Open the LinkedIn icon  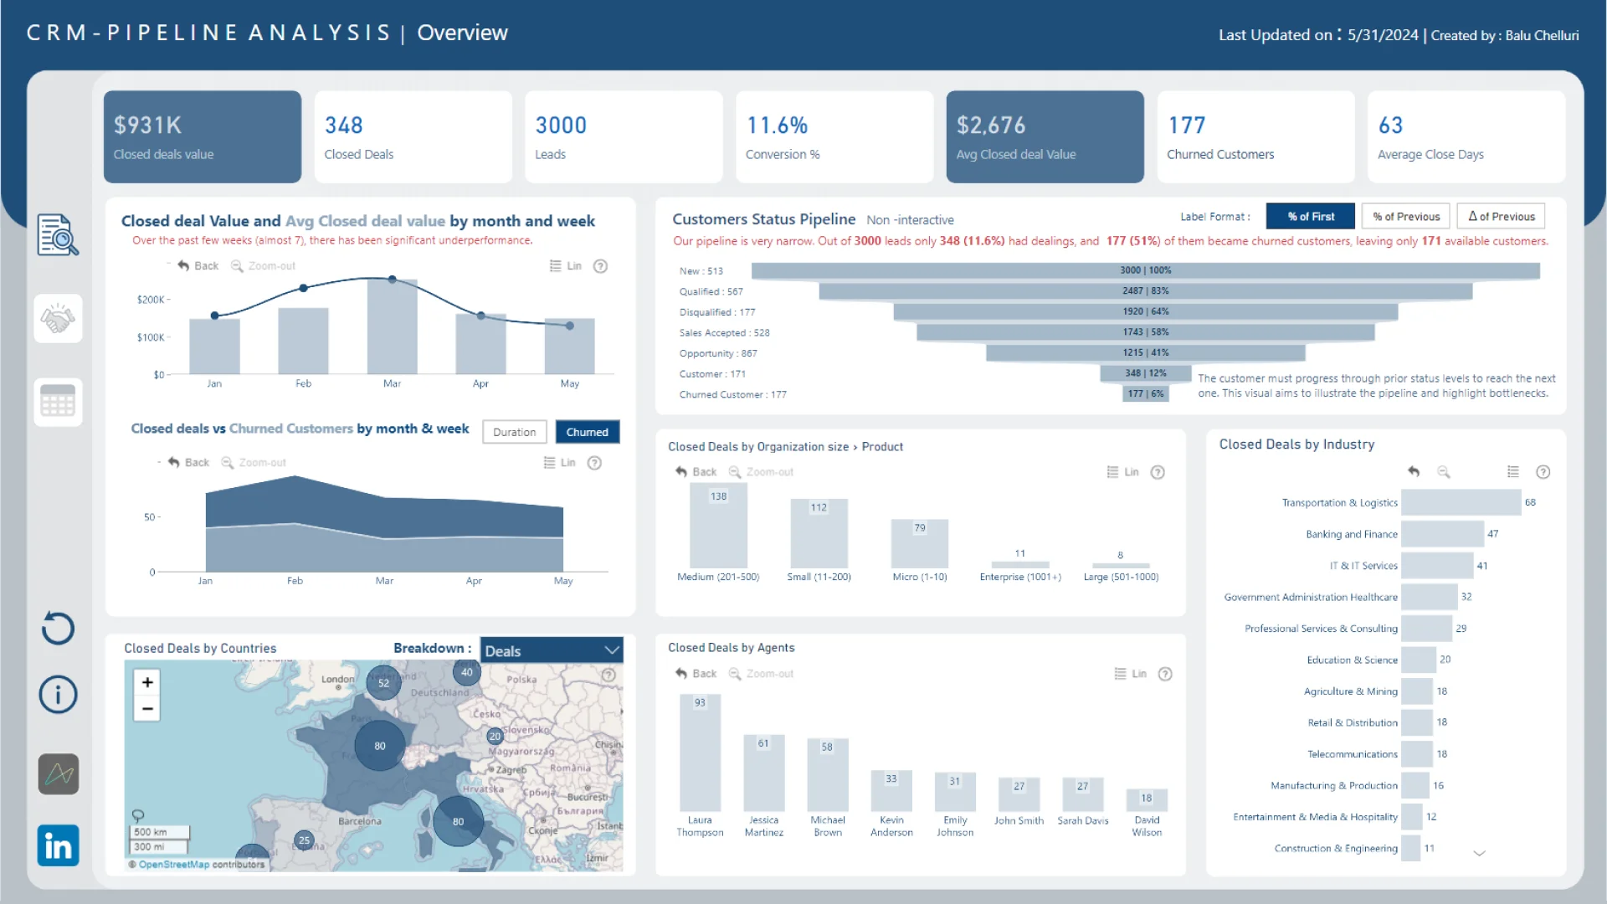click(x=58, y=845)
